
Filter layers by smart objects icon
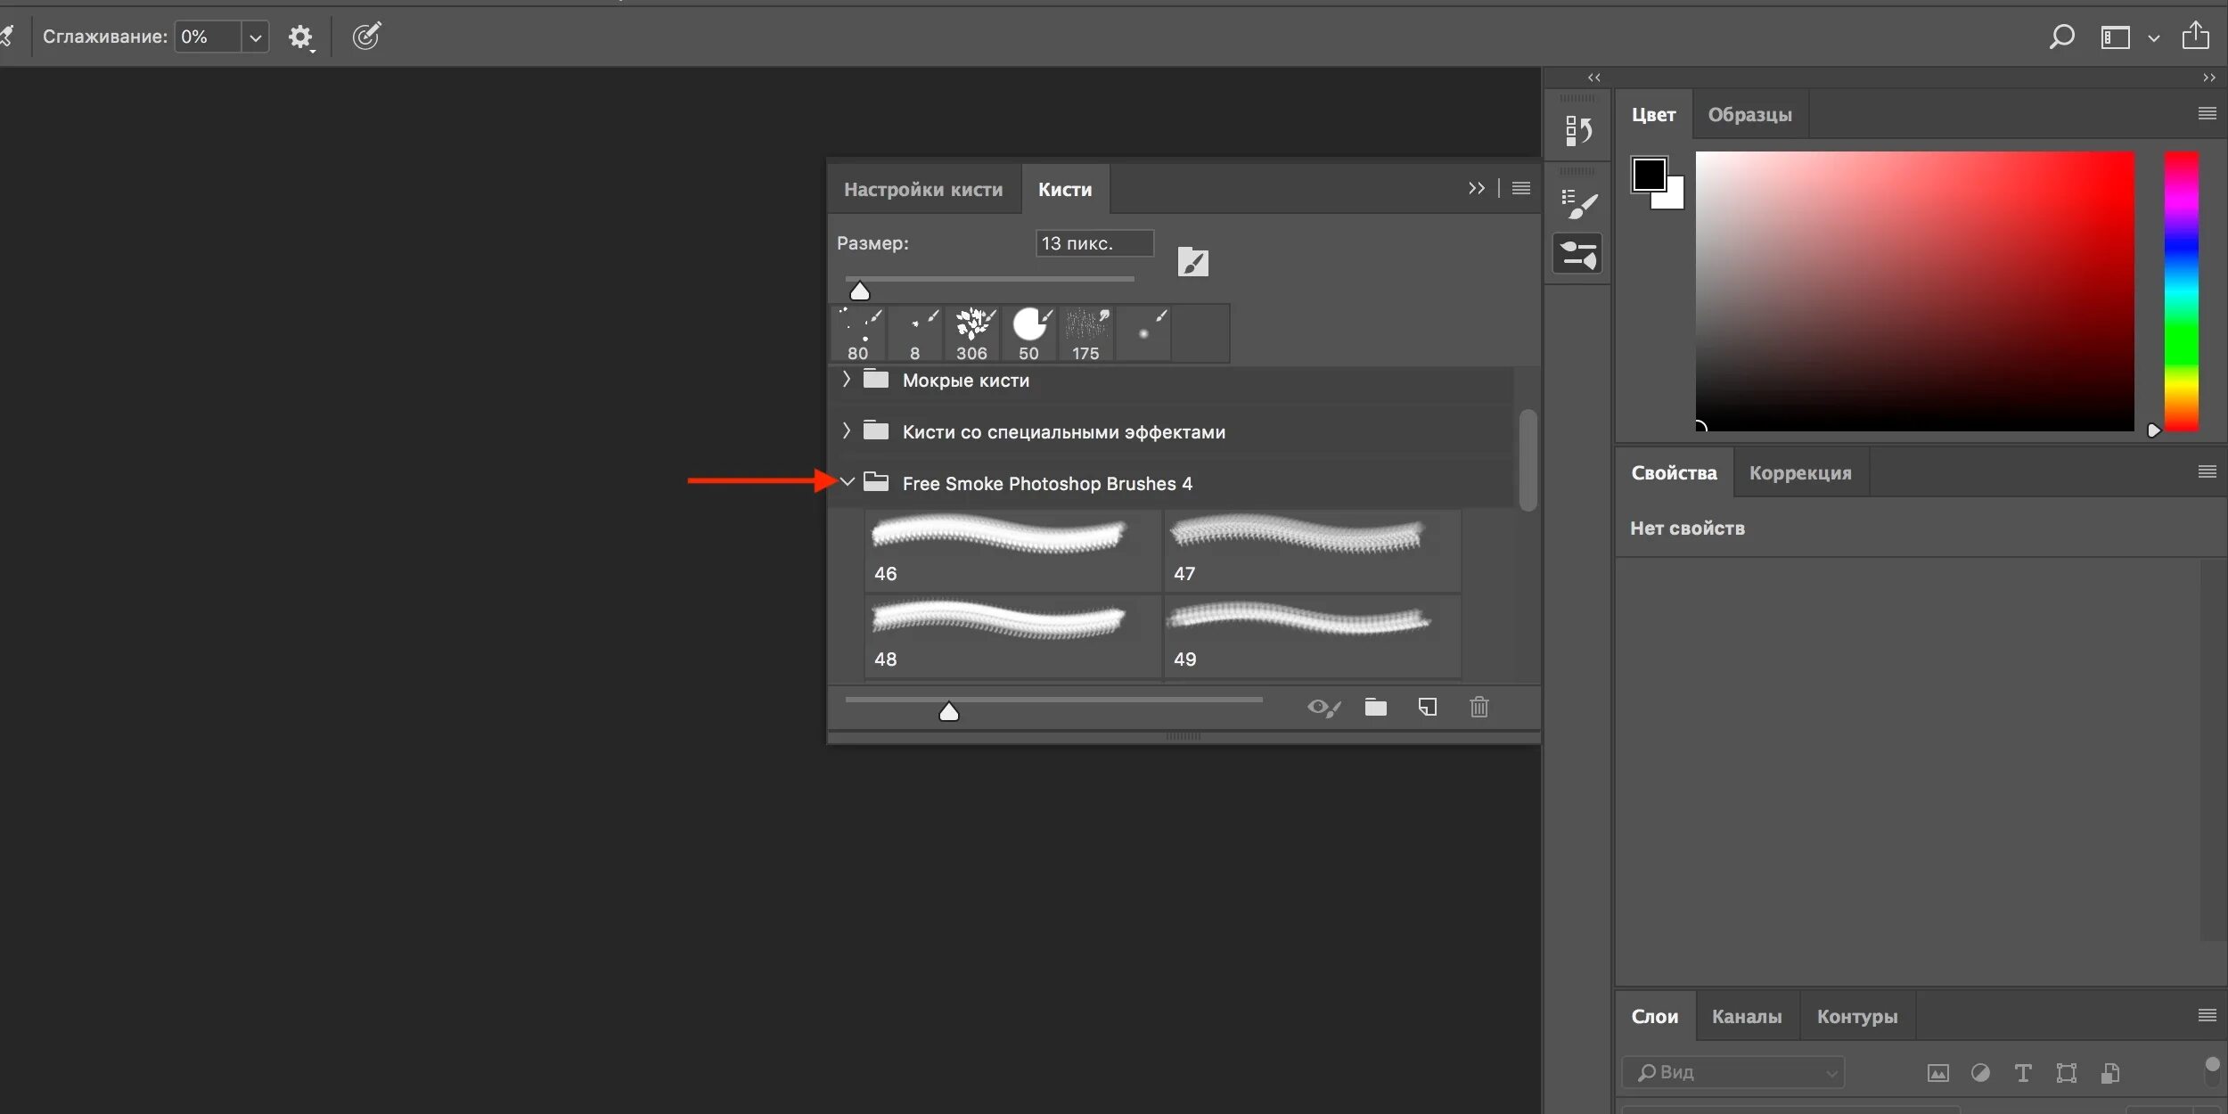coord(2109,1073)
